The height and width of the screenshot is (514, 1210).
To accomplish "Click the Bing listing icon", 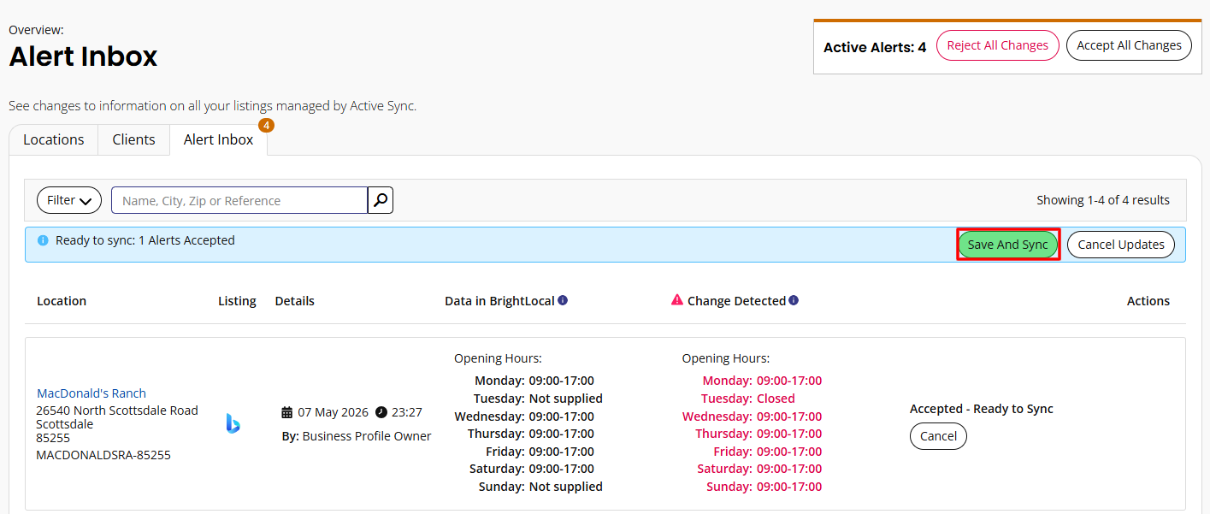I will pos(233,423).
